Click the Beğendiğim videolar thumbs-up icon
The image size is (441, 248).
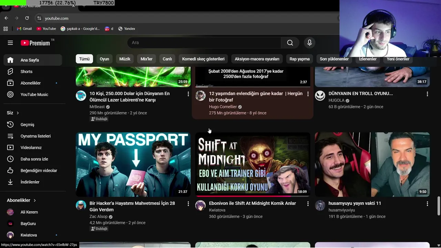point(10,170)
